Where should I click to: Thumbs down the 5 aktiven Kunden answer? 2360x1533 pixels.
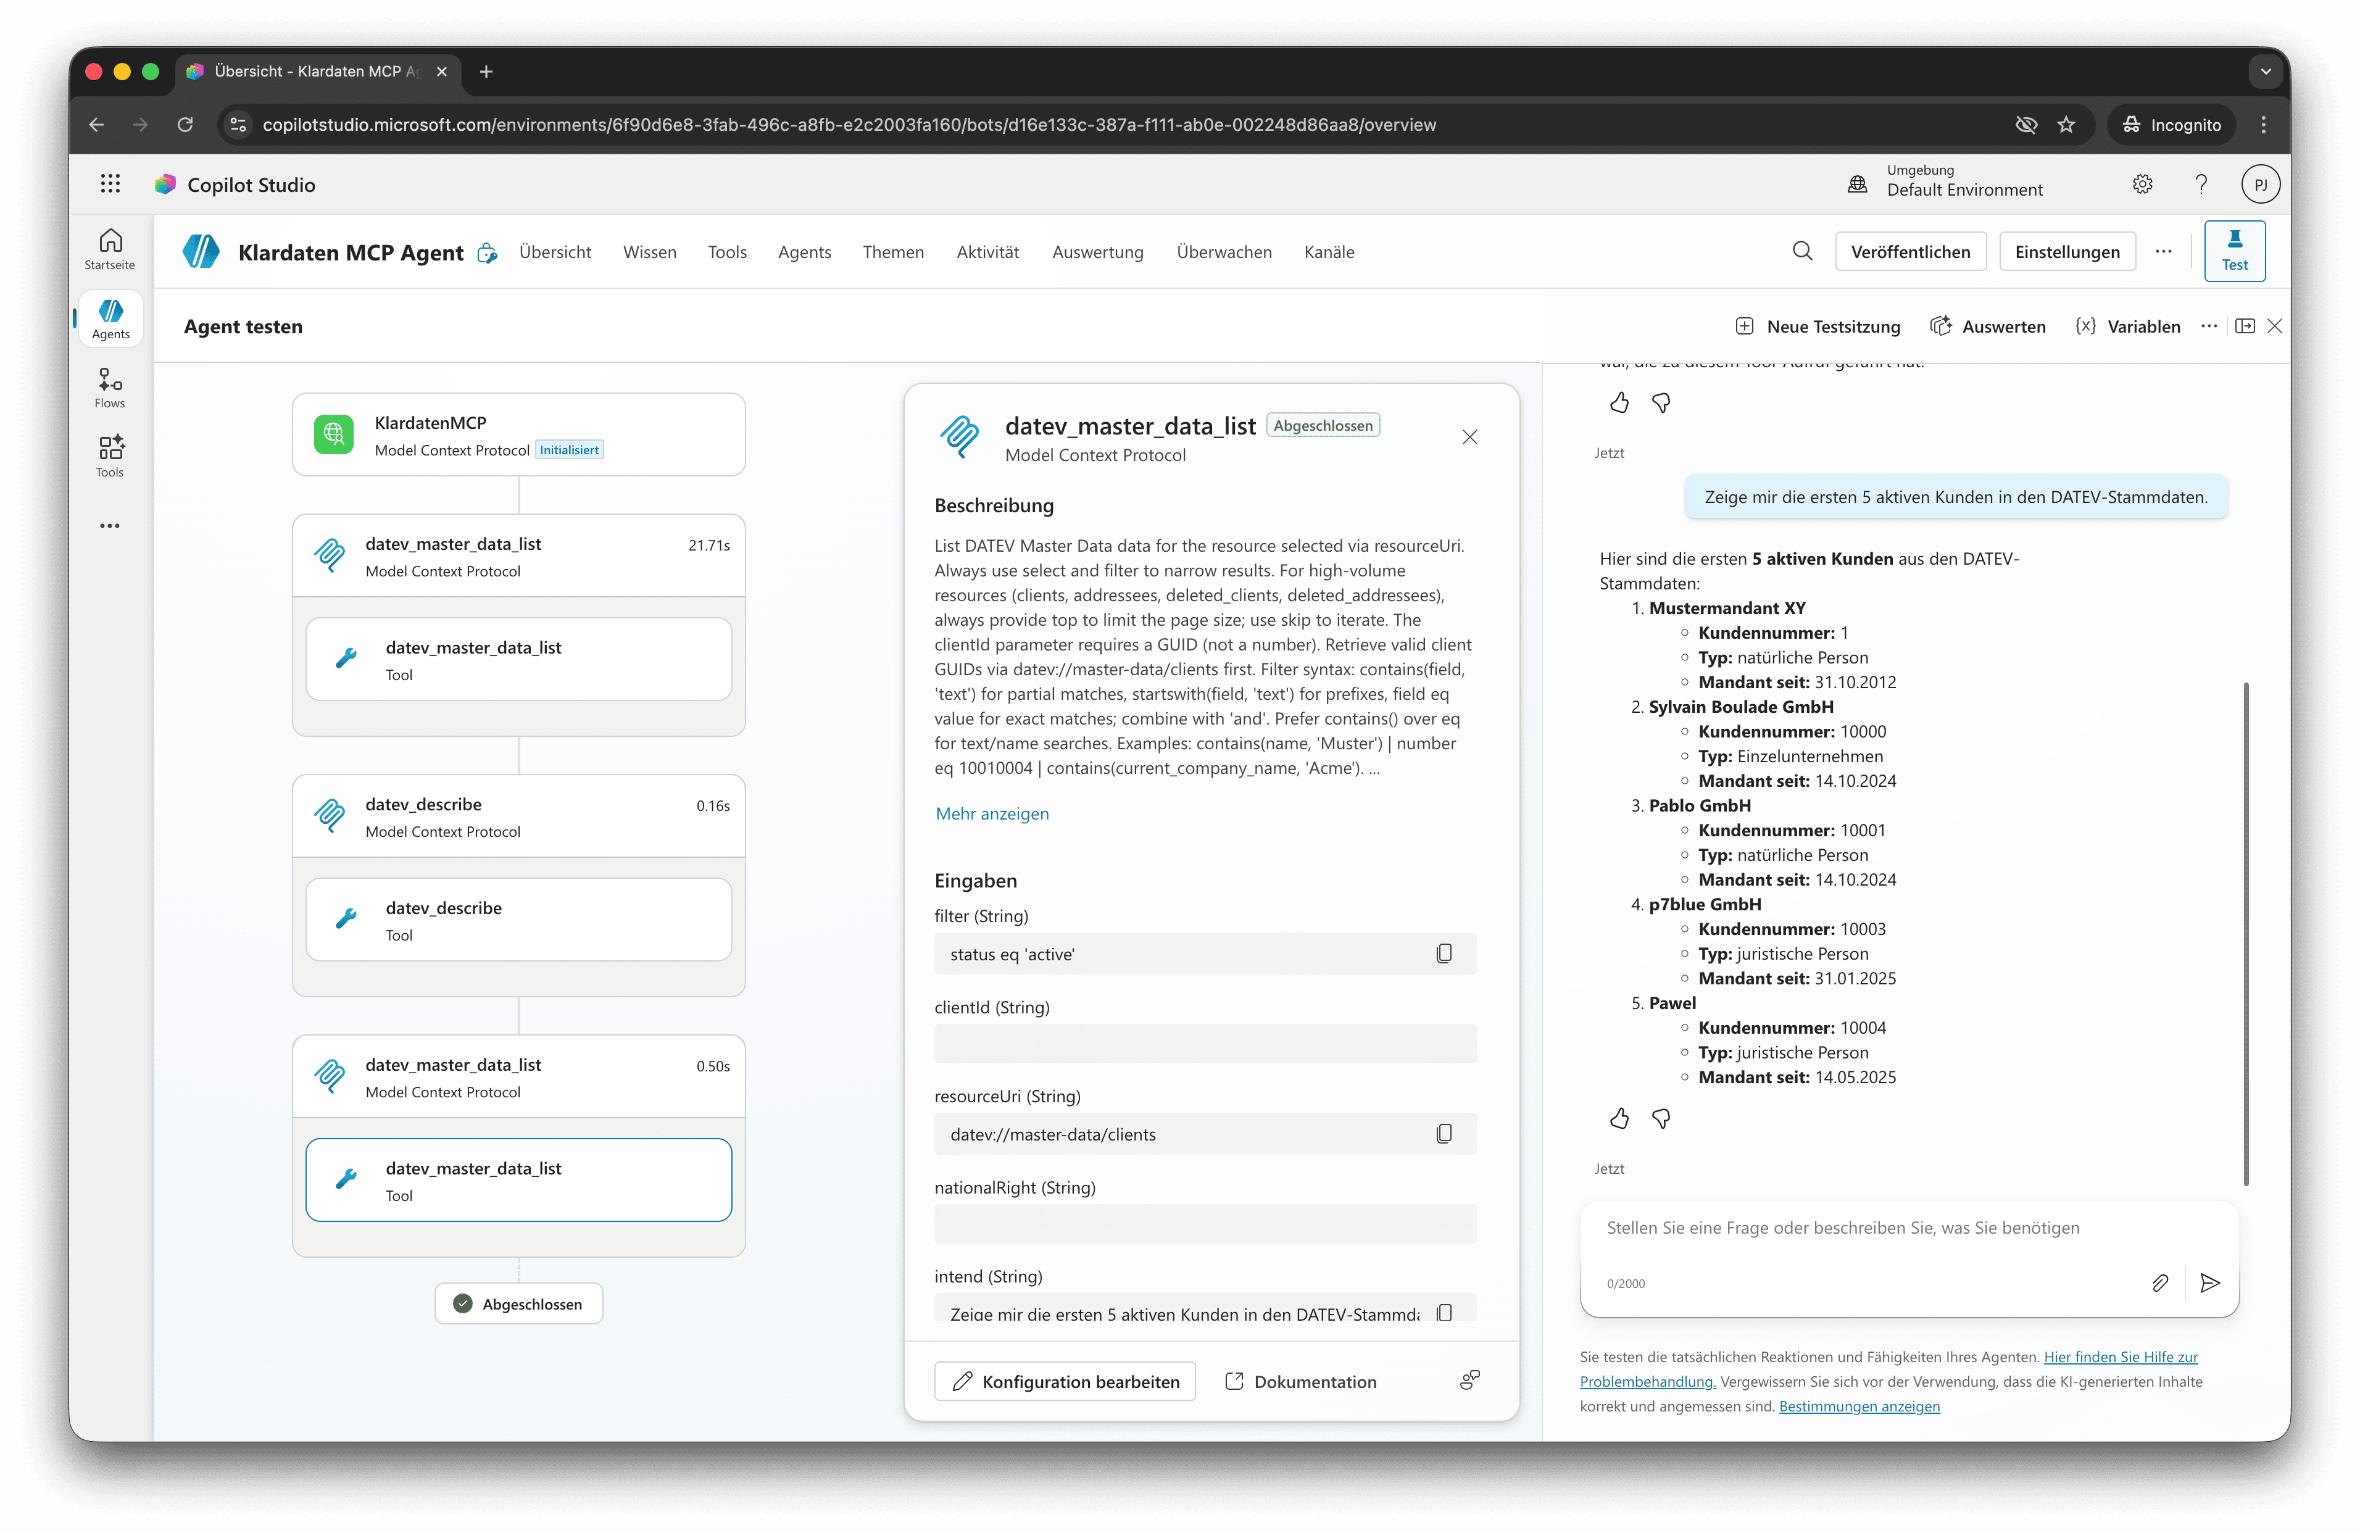point(1661,1118)
